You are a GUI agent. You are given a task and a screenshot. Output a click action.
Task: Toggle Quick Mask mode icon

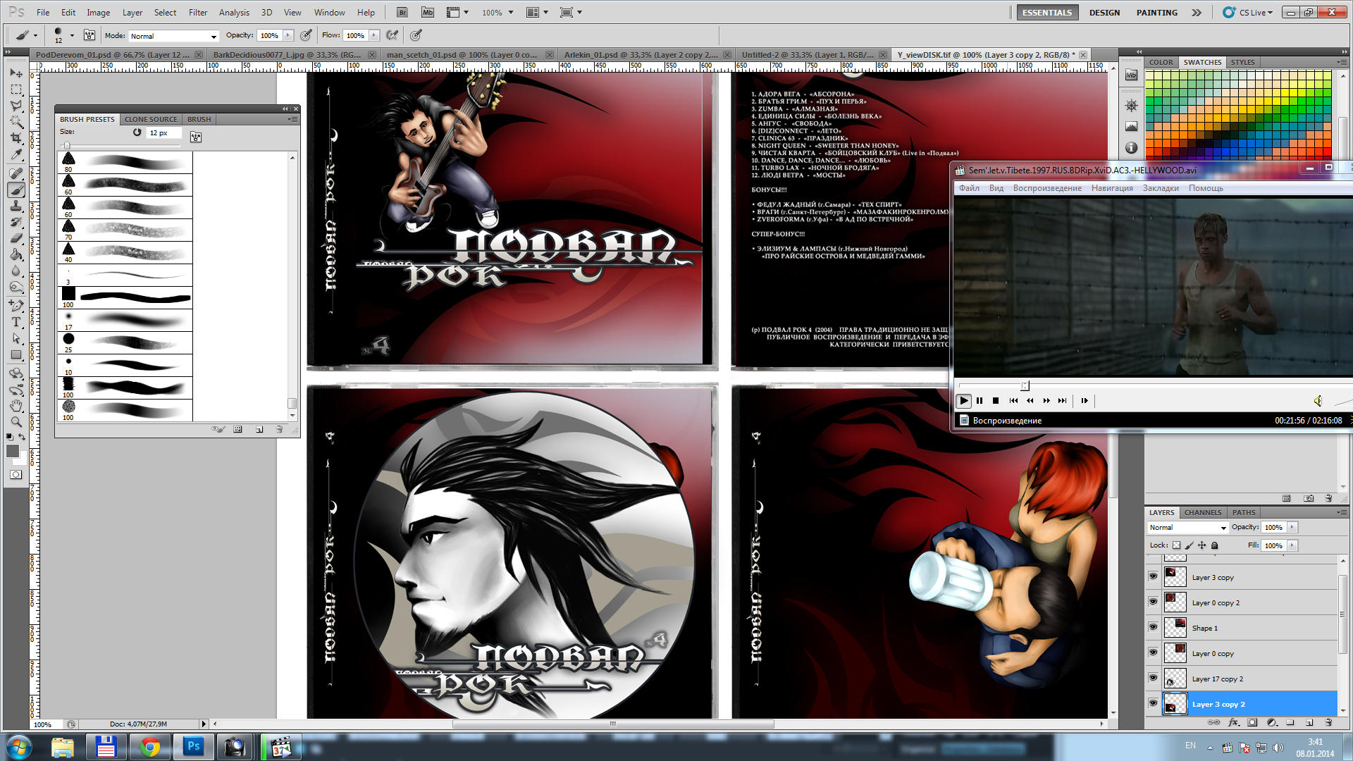pyautogui.click(x=16, y=475)
